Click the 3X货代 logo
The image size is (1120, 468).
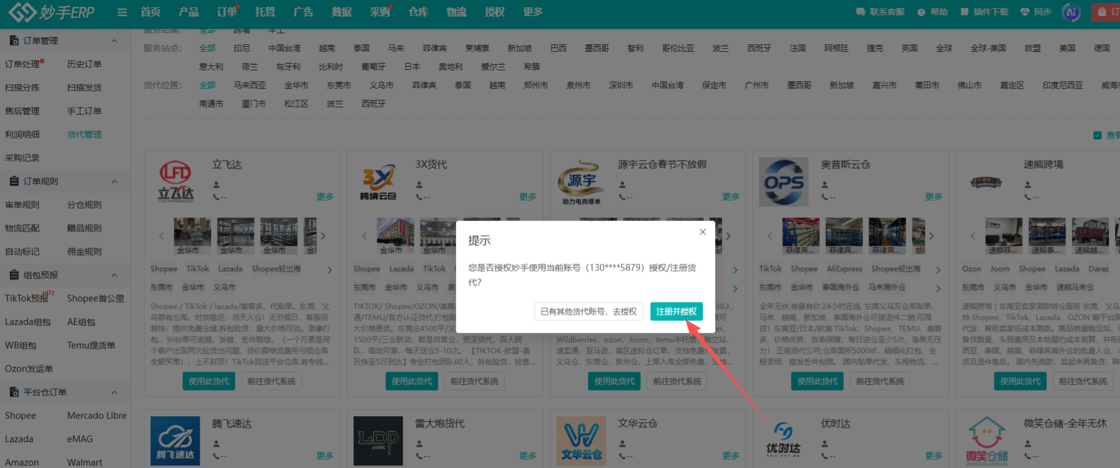tap(379, 181)
